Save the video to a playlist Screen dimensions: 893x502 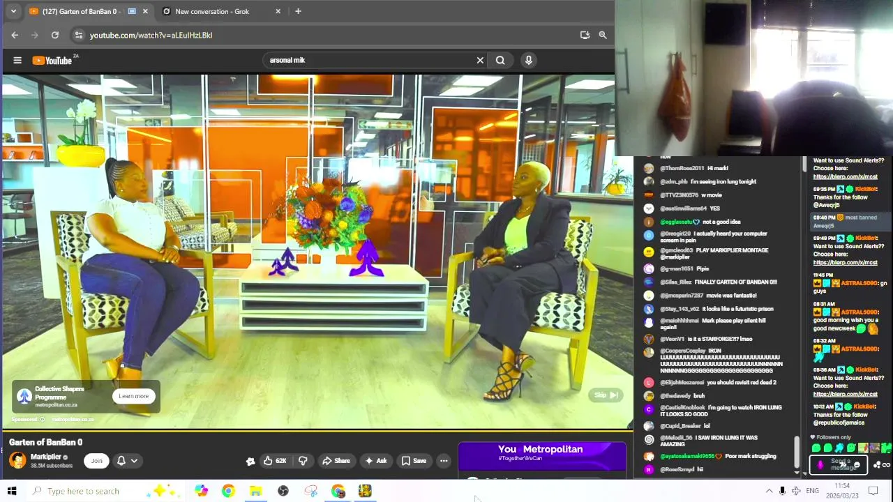pyautogui.click(x=414, y=461)
